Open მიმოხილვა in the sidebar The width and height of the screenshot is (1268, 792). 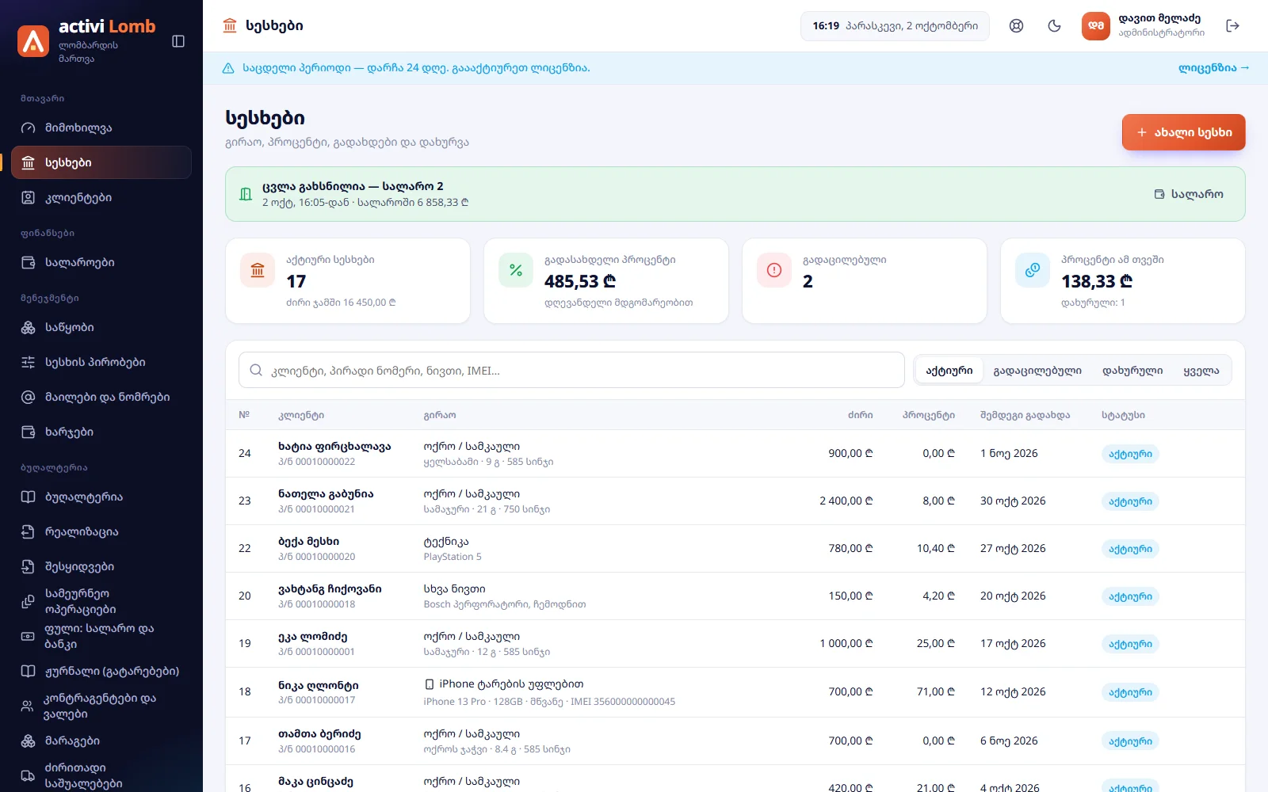(101, 128)
